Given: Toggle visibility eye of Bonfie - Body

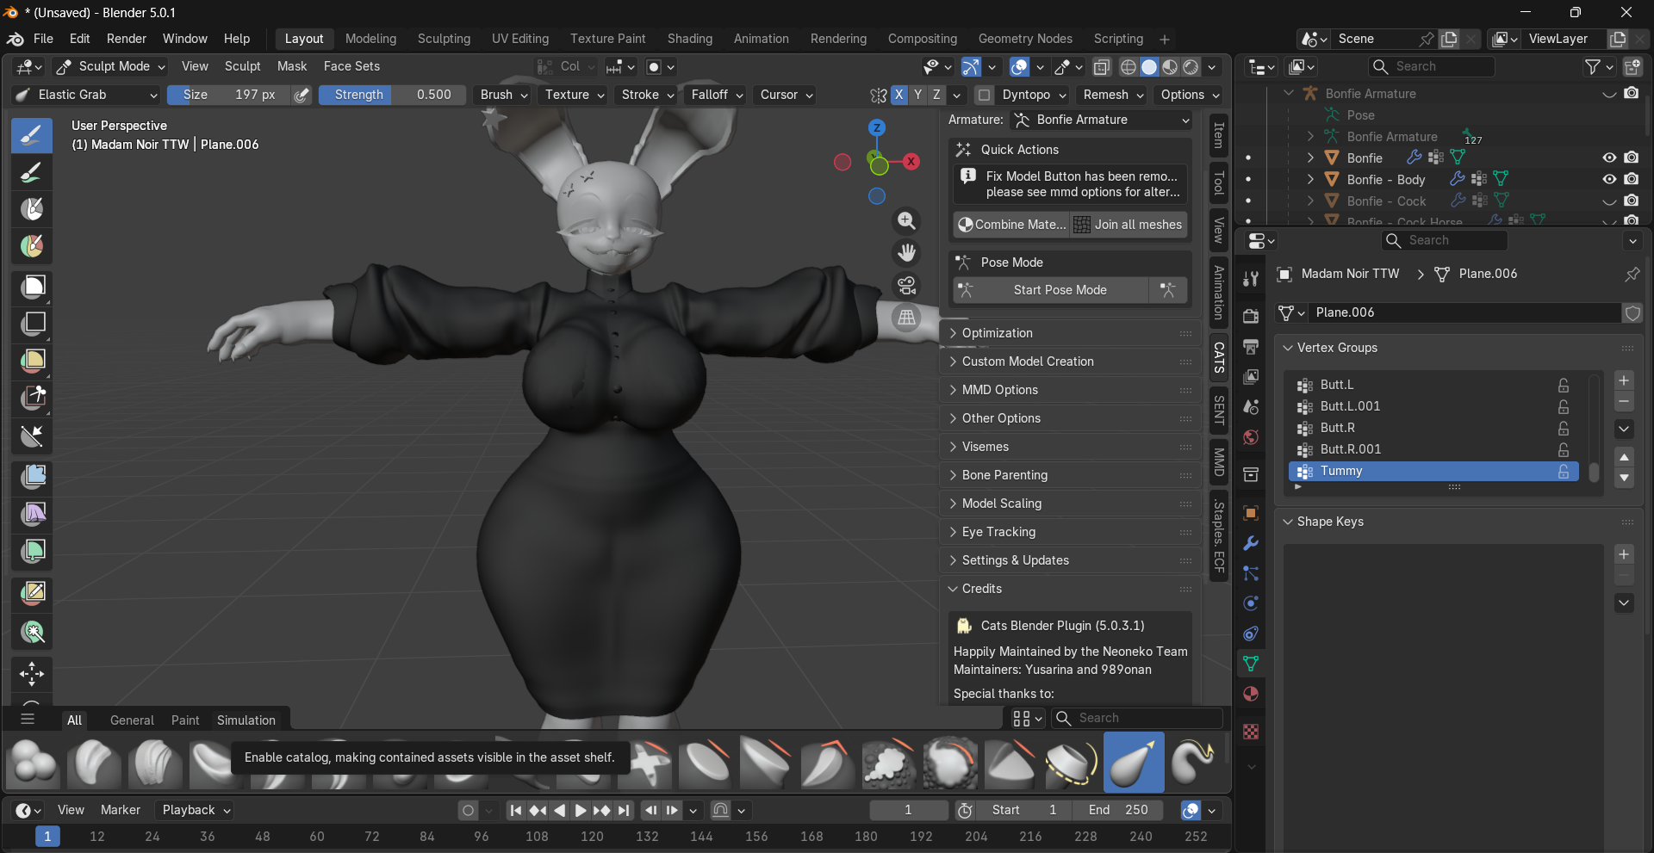Looking at the screenshot, I should click(x=1608, y=179).
